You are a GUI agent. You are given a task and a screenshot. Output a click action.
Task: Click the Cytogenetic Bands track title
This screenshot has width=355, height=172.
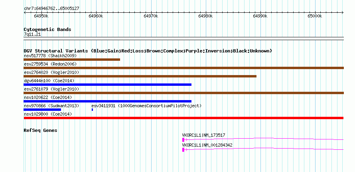(x=47, y=29)
